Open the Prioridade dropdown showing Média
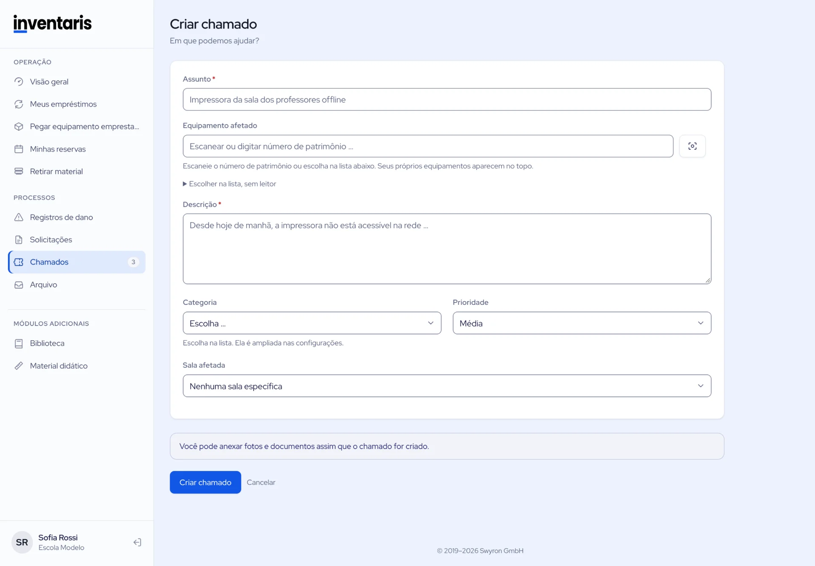Screen dimensions: 815x566 point(582,323)
